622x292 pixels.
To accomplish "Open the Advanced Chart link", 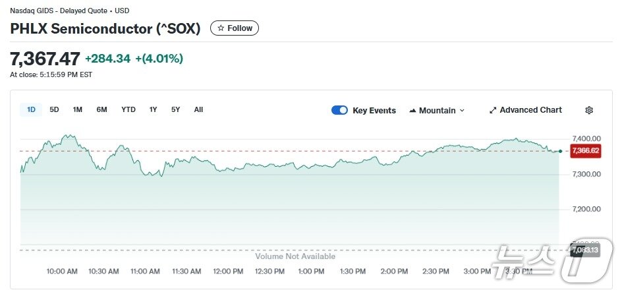I will (x=530, y=110).
